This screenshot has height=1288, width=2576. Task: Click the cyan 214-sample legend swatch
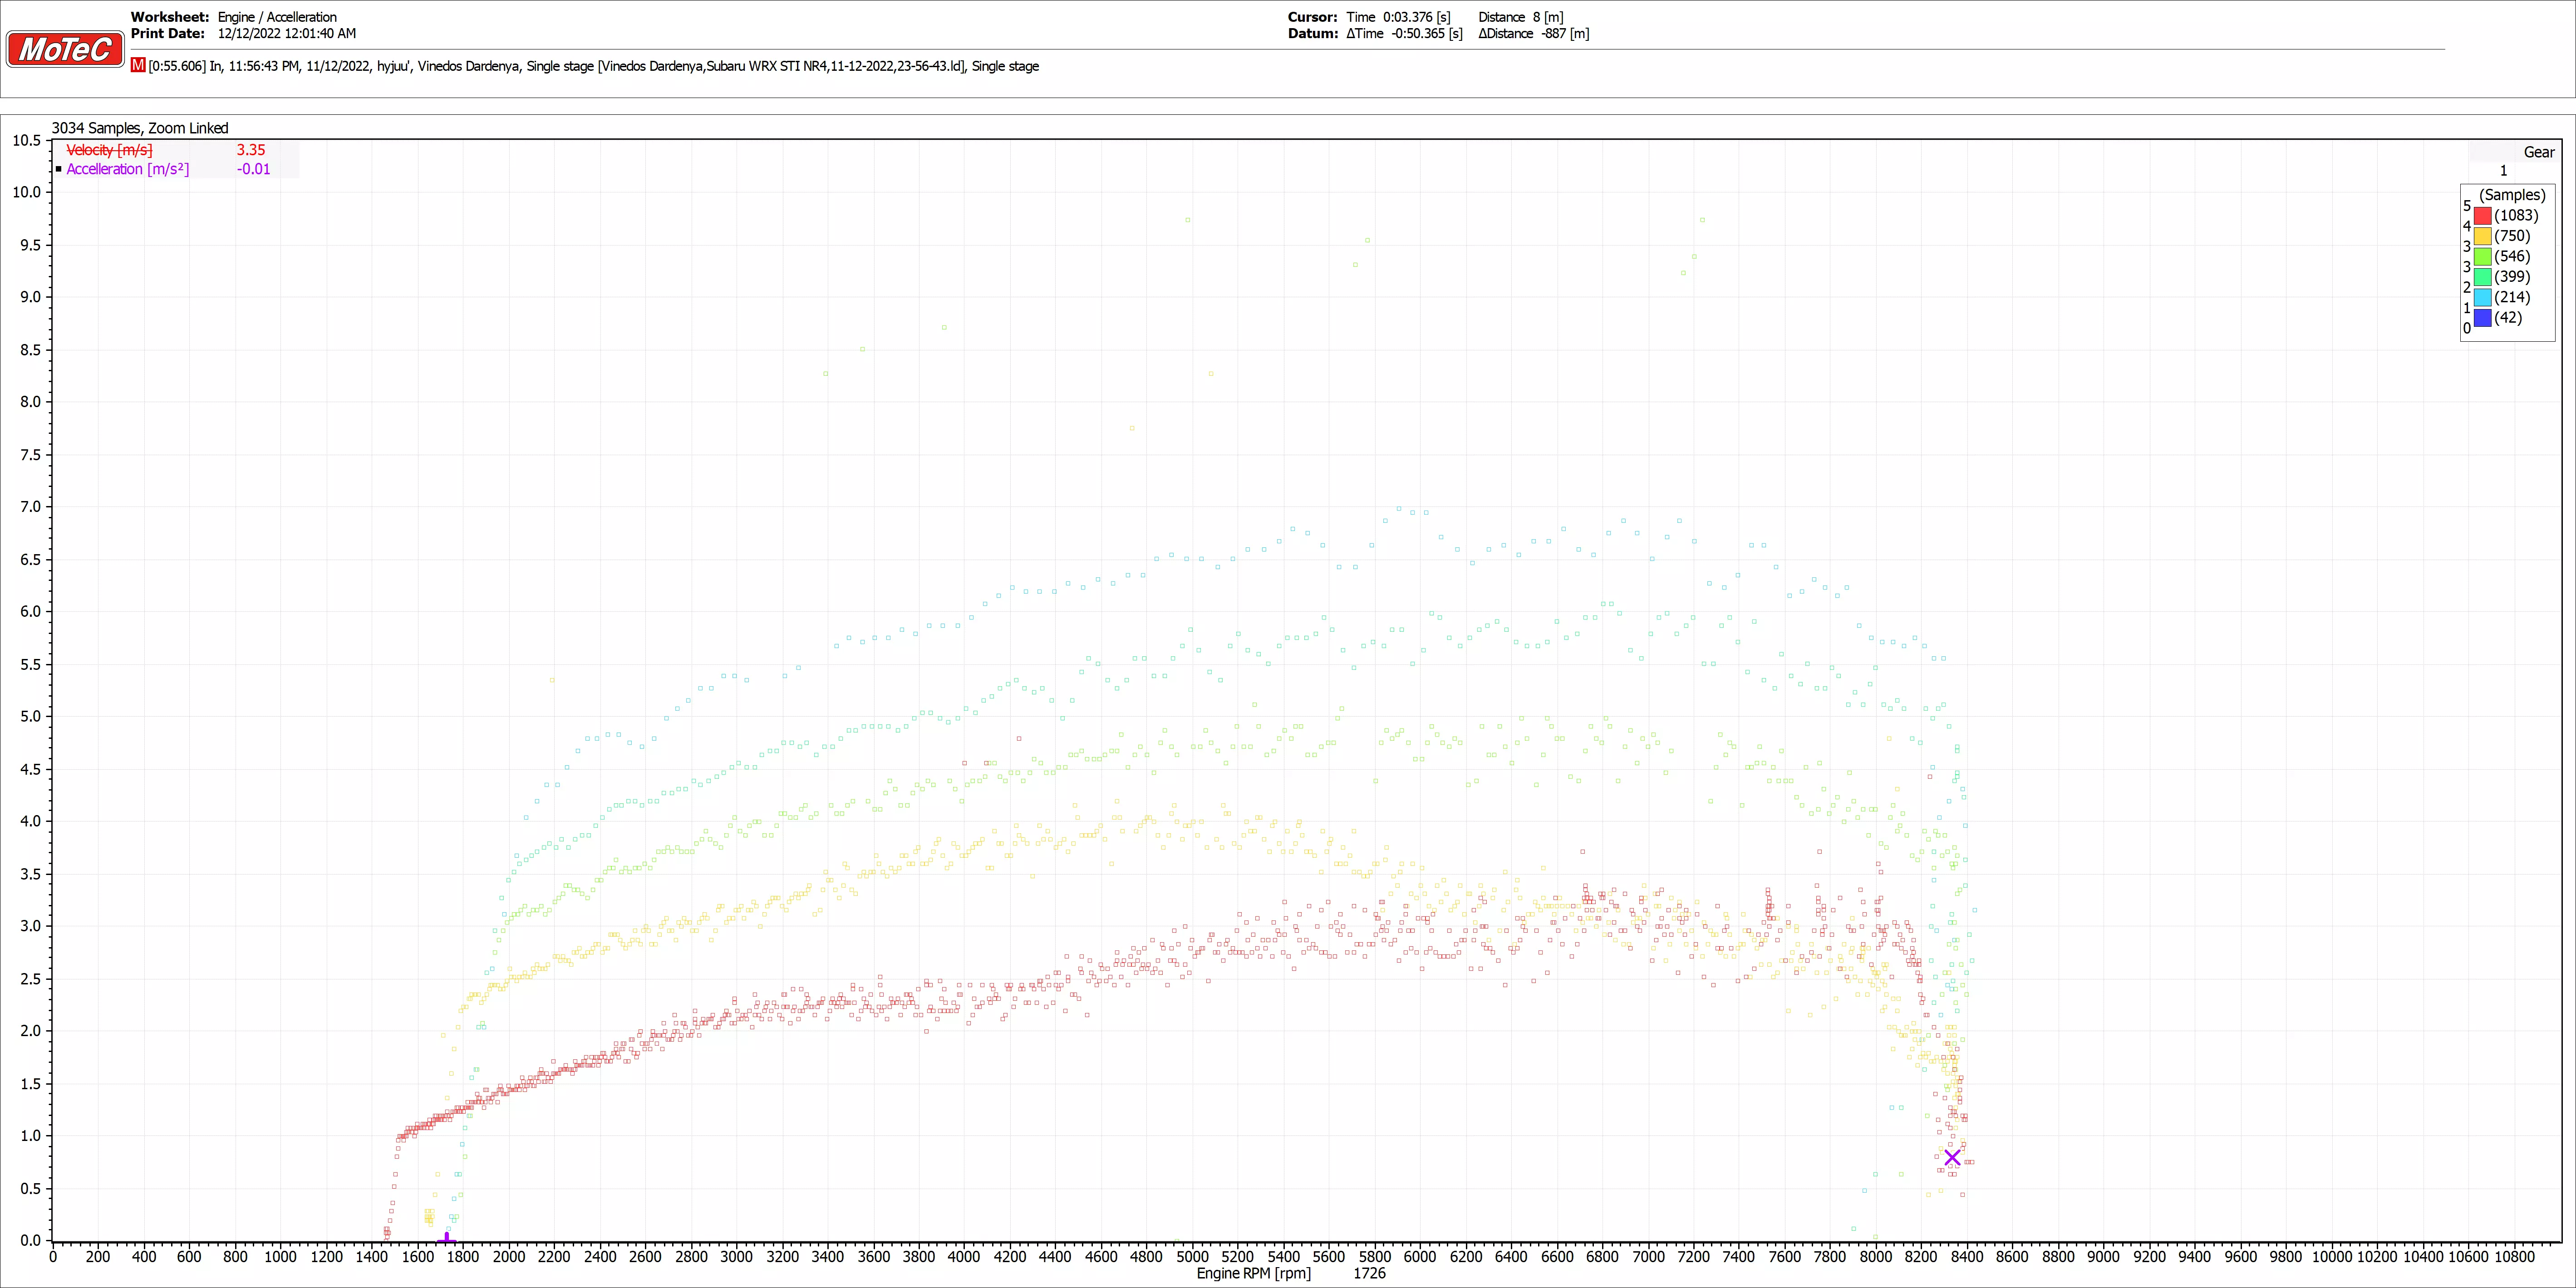click(2482, 297)
